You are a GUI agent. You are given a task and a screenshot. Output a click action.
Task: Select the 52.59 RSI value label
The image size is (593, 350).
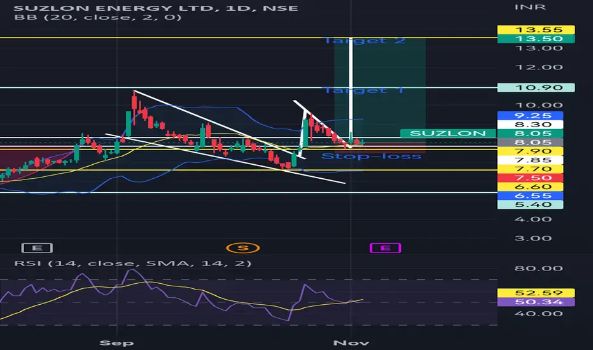point(536,293)
